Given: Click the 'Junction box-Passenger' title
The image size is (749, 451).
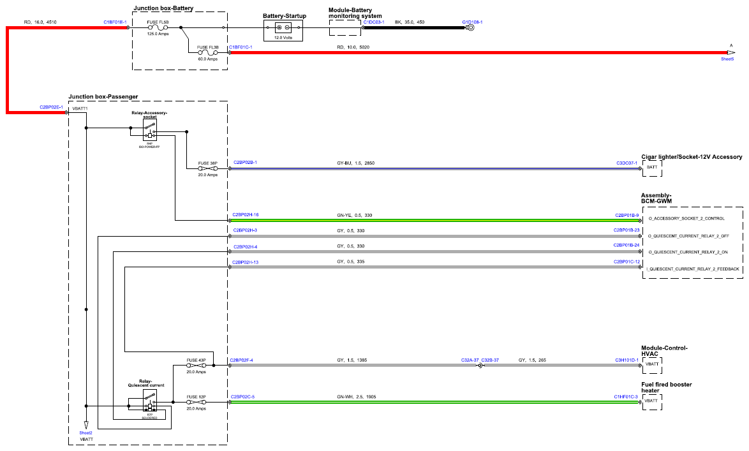Looking at the screenshot, I should [103, 97].
